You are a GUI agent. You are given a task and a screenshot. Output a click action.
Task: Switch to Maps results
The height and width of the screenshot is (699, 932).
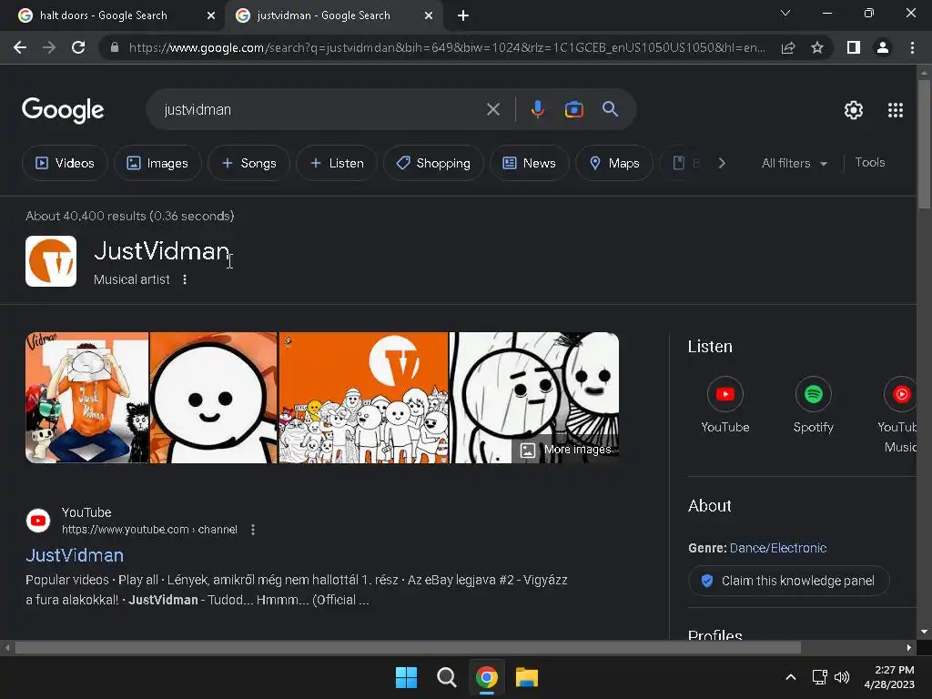click(614, 163)
